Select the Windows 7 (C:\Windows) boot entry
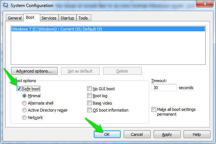Image resolution: width=216 pixels, height=144 pixels. 108,29
